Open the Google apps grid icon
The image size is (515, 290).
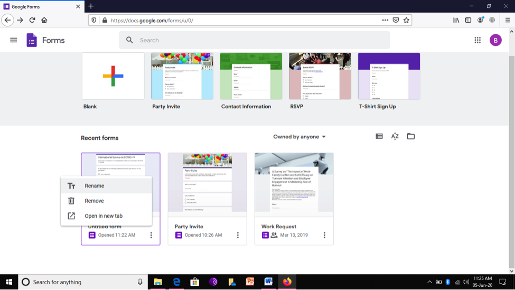coord(477,40)
